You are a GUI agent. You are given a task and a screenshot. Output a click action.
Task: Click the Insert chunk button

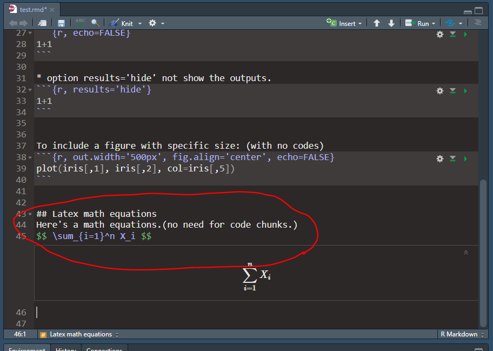pos(341,23)
